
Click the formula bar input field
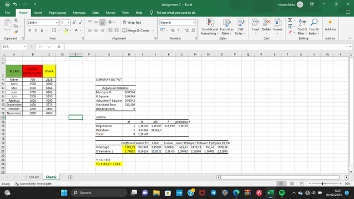coord(206,46)
